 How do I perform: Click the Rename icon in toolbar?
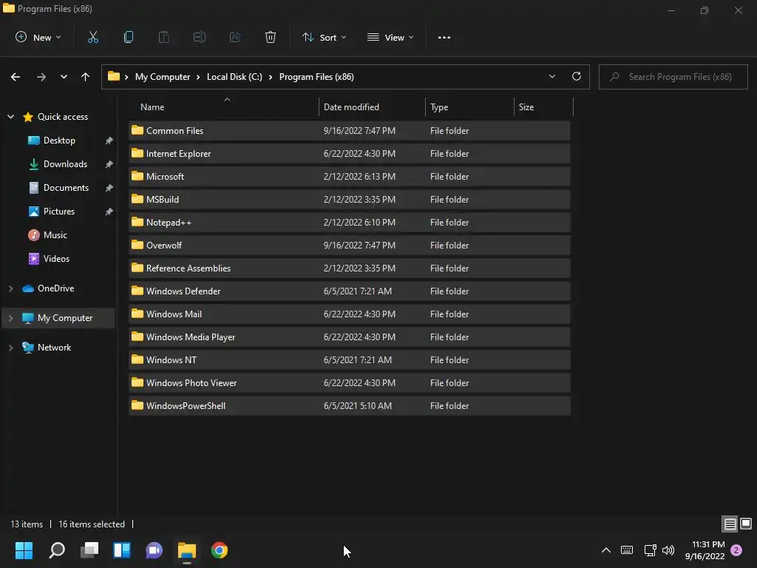coord(200,37)
